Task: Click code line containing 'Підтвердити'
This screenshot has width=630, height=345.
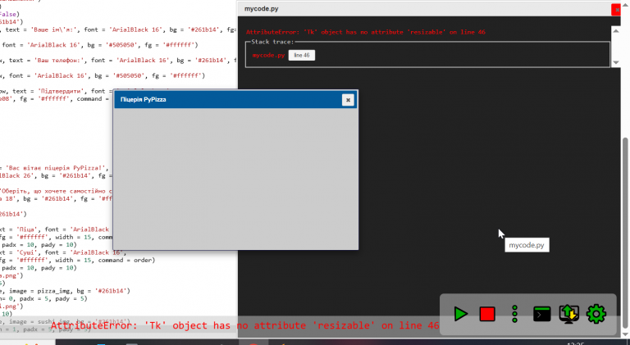Action: (57, 91)
